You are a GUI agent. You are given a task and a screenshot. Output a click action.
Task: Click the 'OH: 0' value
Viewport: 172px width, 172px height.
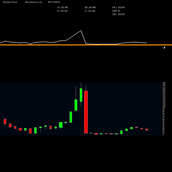116,11
